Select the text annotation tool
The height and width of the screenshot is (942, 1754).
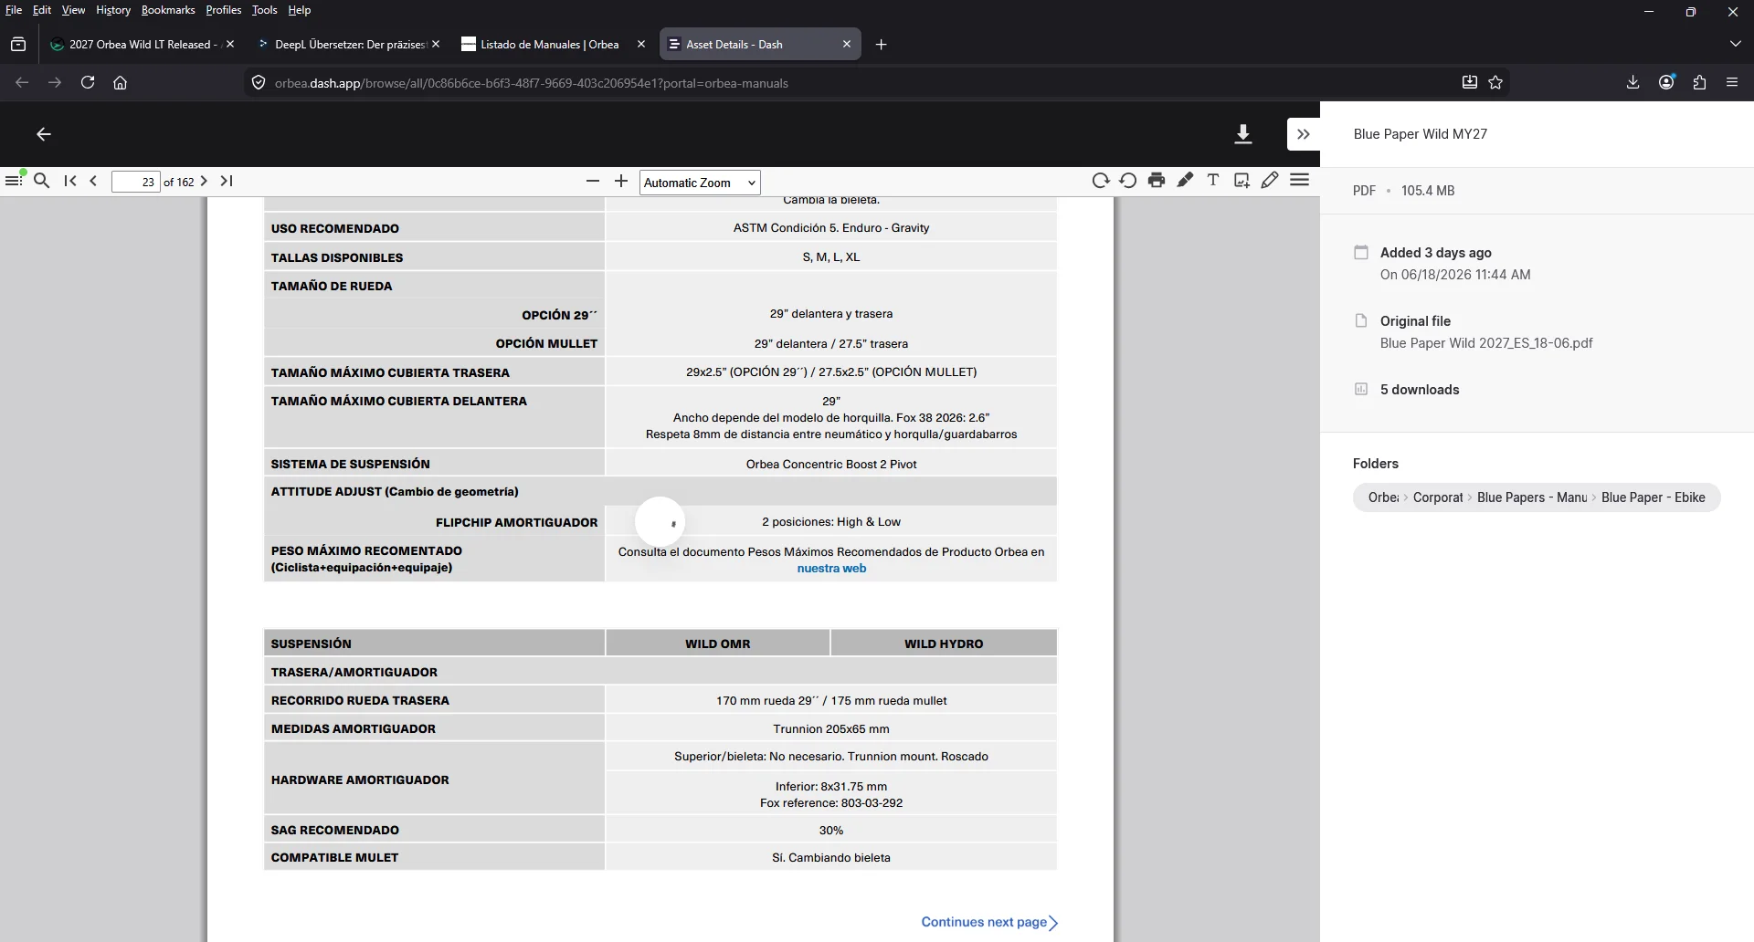point(1213,181)
